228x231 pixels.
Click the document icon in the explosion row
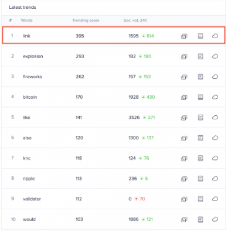(200, 56)
